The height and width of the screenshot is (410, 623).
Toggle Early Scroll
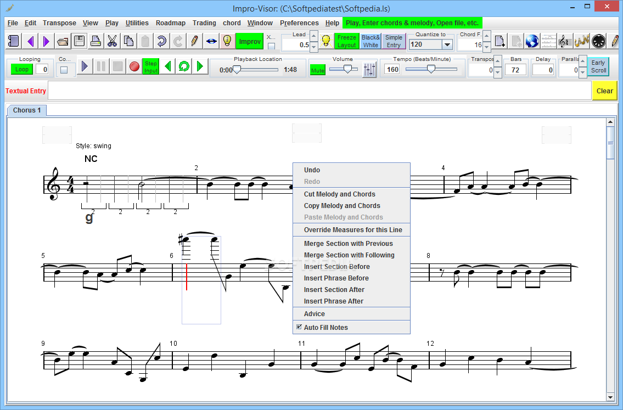(598, 66)
